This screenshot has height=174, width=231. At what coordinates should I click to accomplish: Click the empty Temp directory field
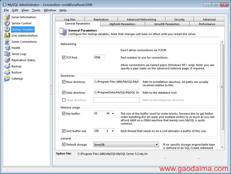(x=116, y=100)
